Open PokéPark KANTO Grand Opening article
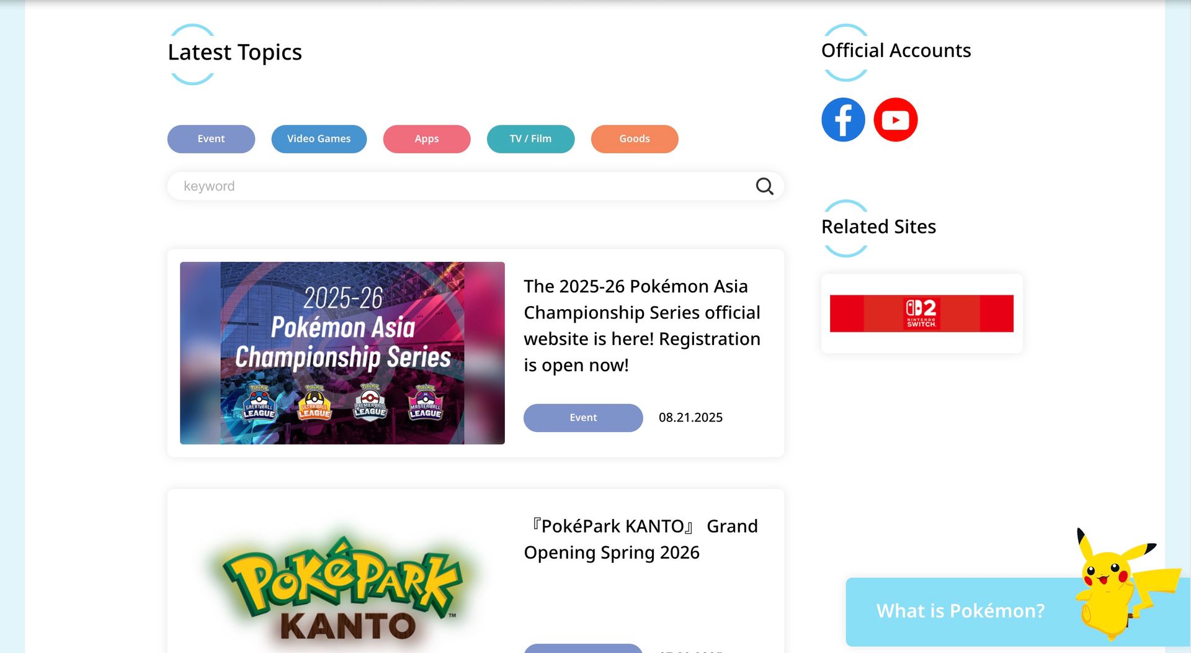 point(640,539)
